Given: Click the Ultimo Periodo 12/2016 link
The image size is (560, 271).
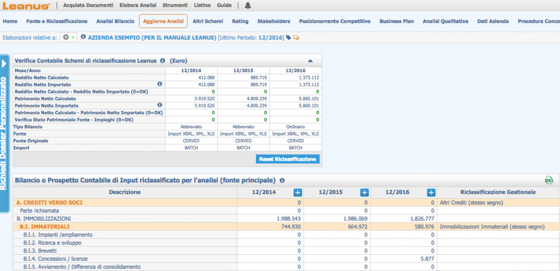Looking at the screenshot, I should pyautogui.click(x=251, y=37).
